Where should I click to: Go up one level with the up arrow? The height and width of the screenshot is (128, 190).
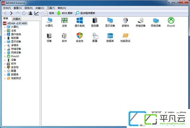click(x=18, y=13)
